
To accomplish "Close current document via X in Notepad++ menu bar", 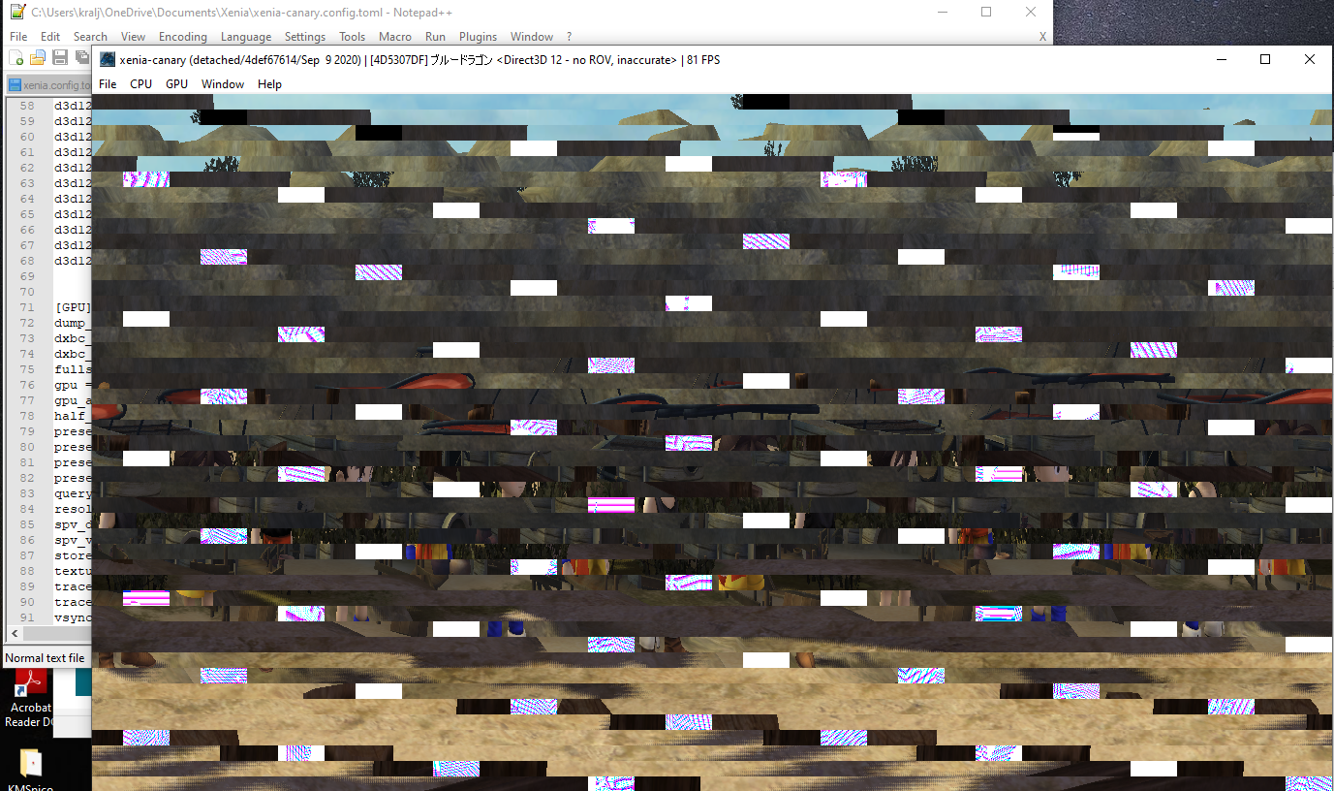I will 1042,37.
